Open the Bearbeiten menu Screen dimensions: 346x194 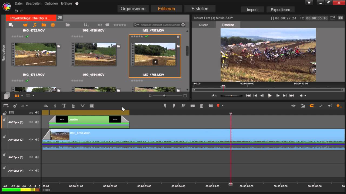(x=34, y=4)
